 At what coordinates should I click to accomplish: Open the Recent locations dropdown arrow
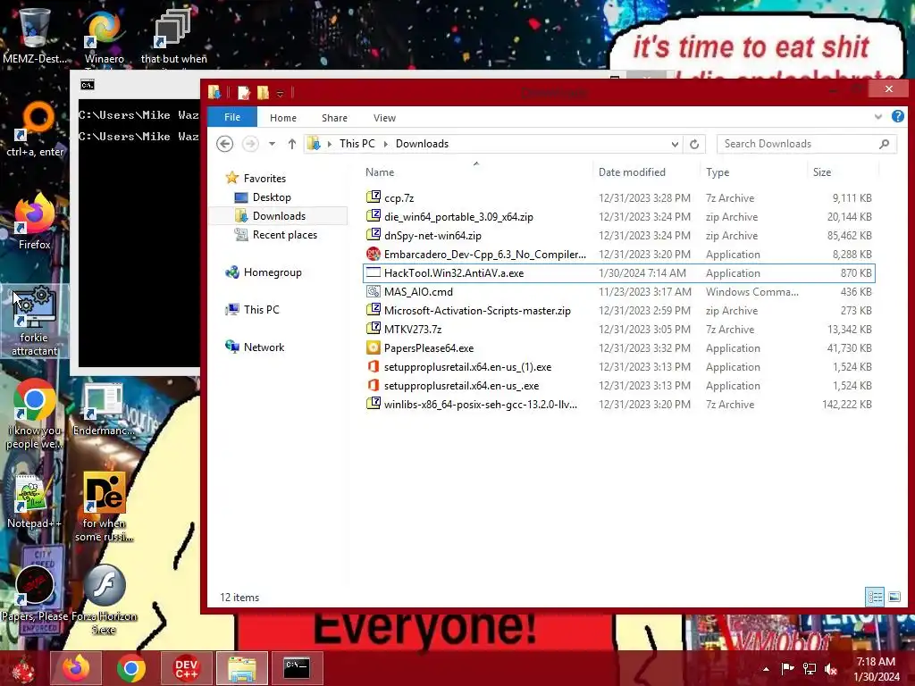pyautogui.click(x=272, y=144)
